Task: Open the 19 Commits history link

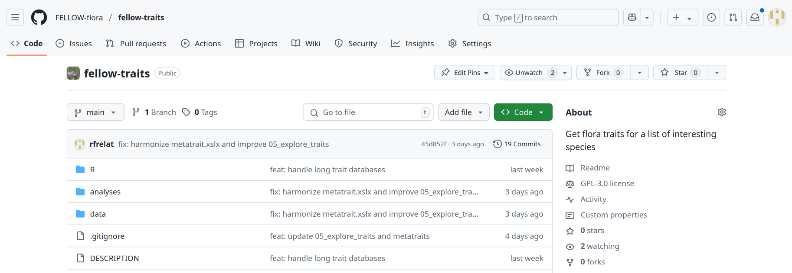Action: (517, 144)
